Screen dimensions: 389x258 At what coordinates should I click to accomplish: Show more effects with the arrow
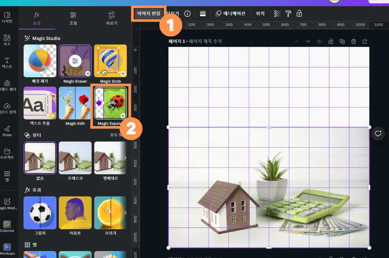pyautogui.click(x=125, y=212)
